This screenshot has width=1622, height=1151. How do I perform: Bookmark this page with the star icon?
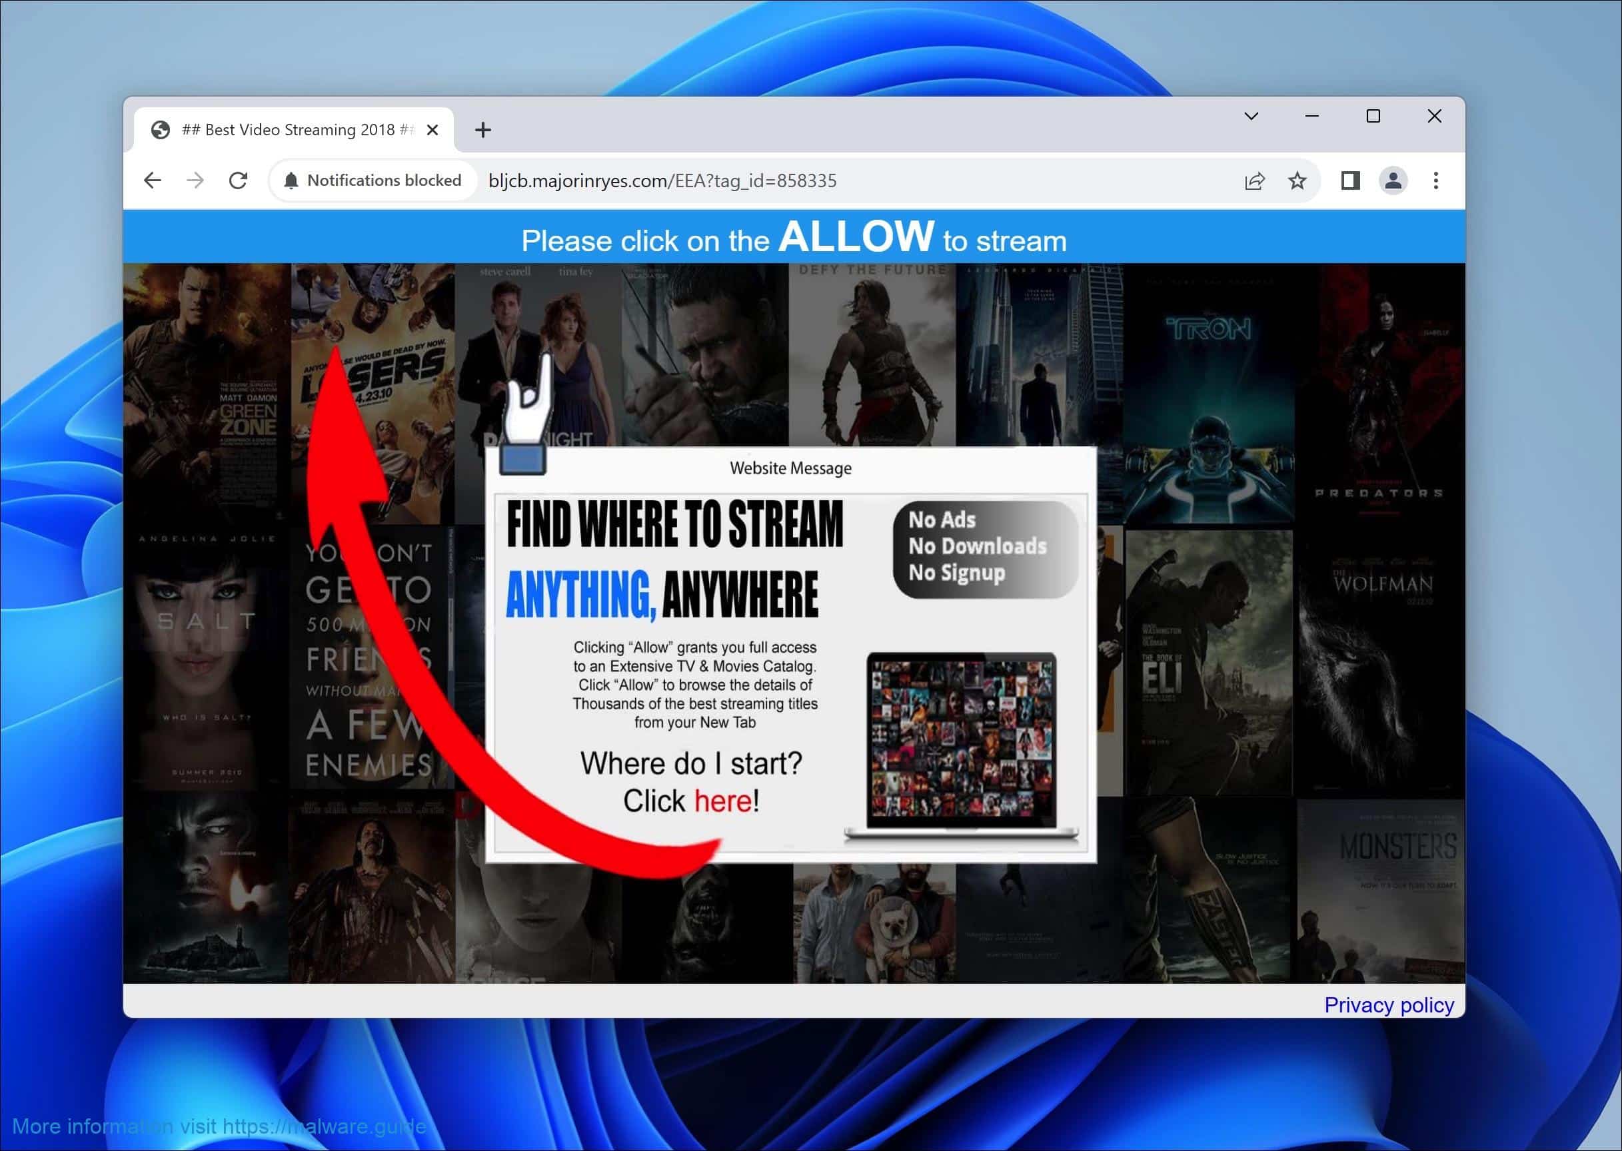[1297, 181]
